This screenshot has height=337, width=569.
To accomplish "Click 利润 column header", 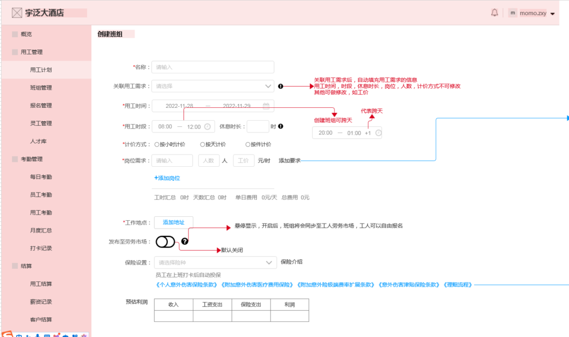I will pyautogui.click(x=290, y=305).
